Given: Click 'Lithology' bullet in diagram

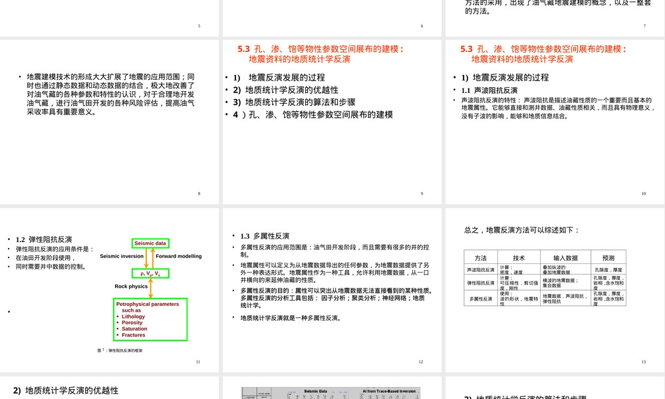Looking at the screenshot, I should 133,317.
